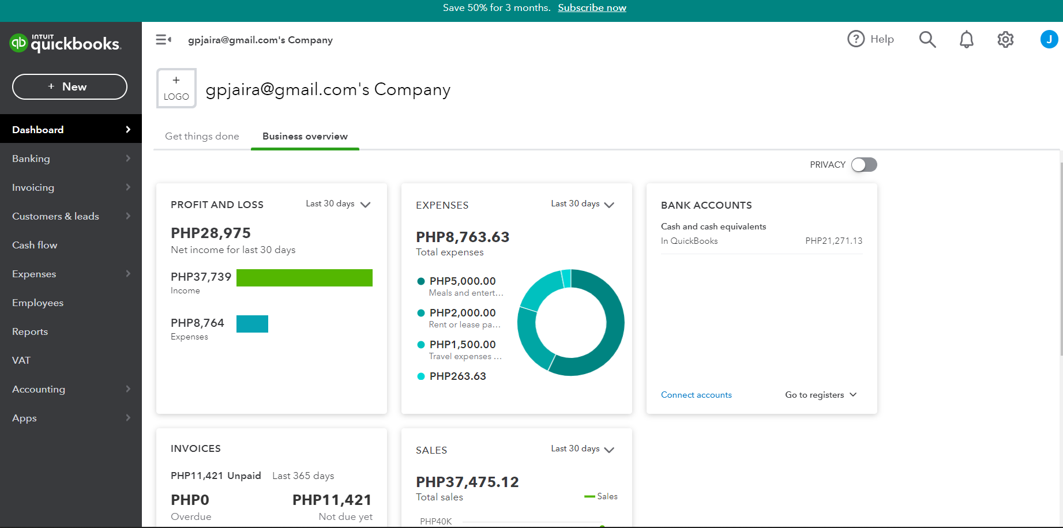
Task: Expand the Customers & leads submenu chevron
Action: (128, 216)
